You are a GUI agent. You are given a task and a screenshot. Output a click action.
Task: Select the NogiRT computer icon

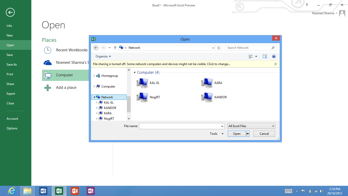[142, 97]
